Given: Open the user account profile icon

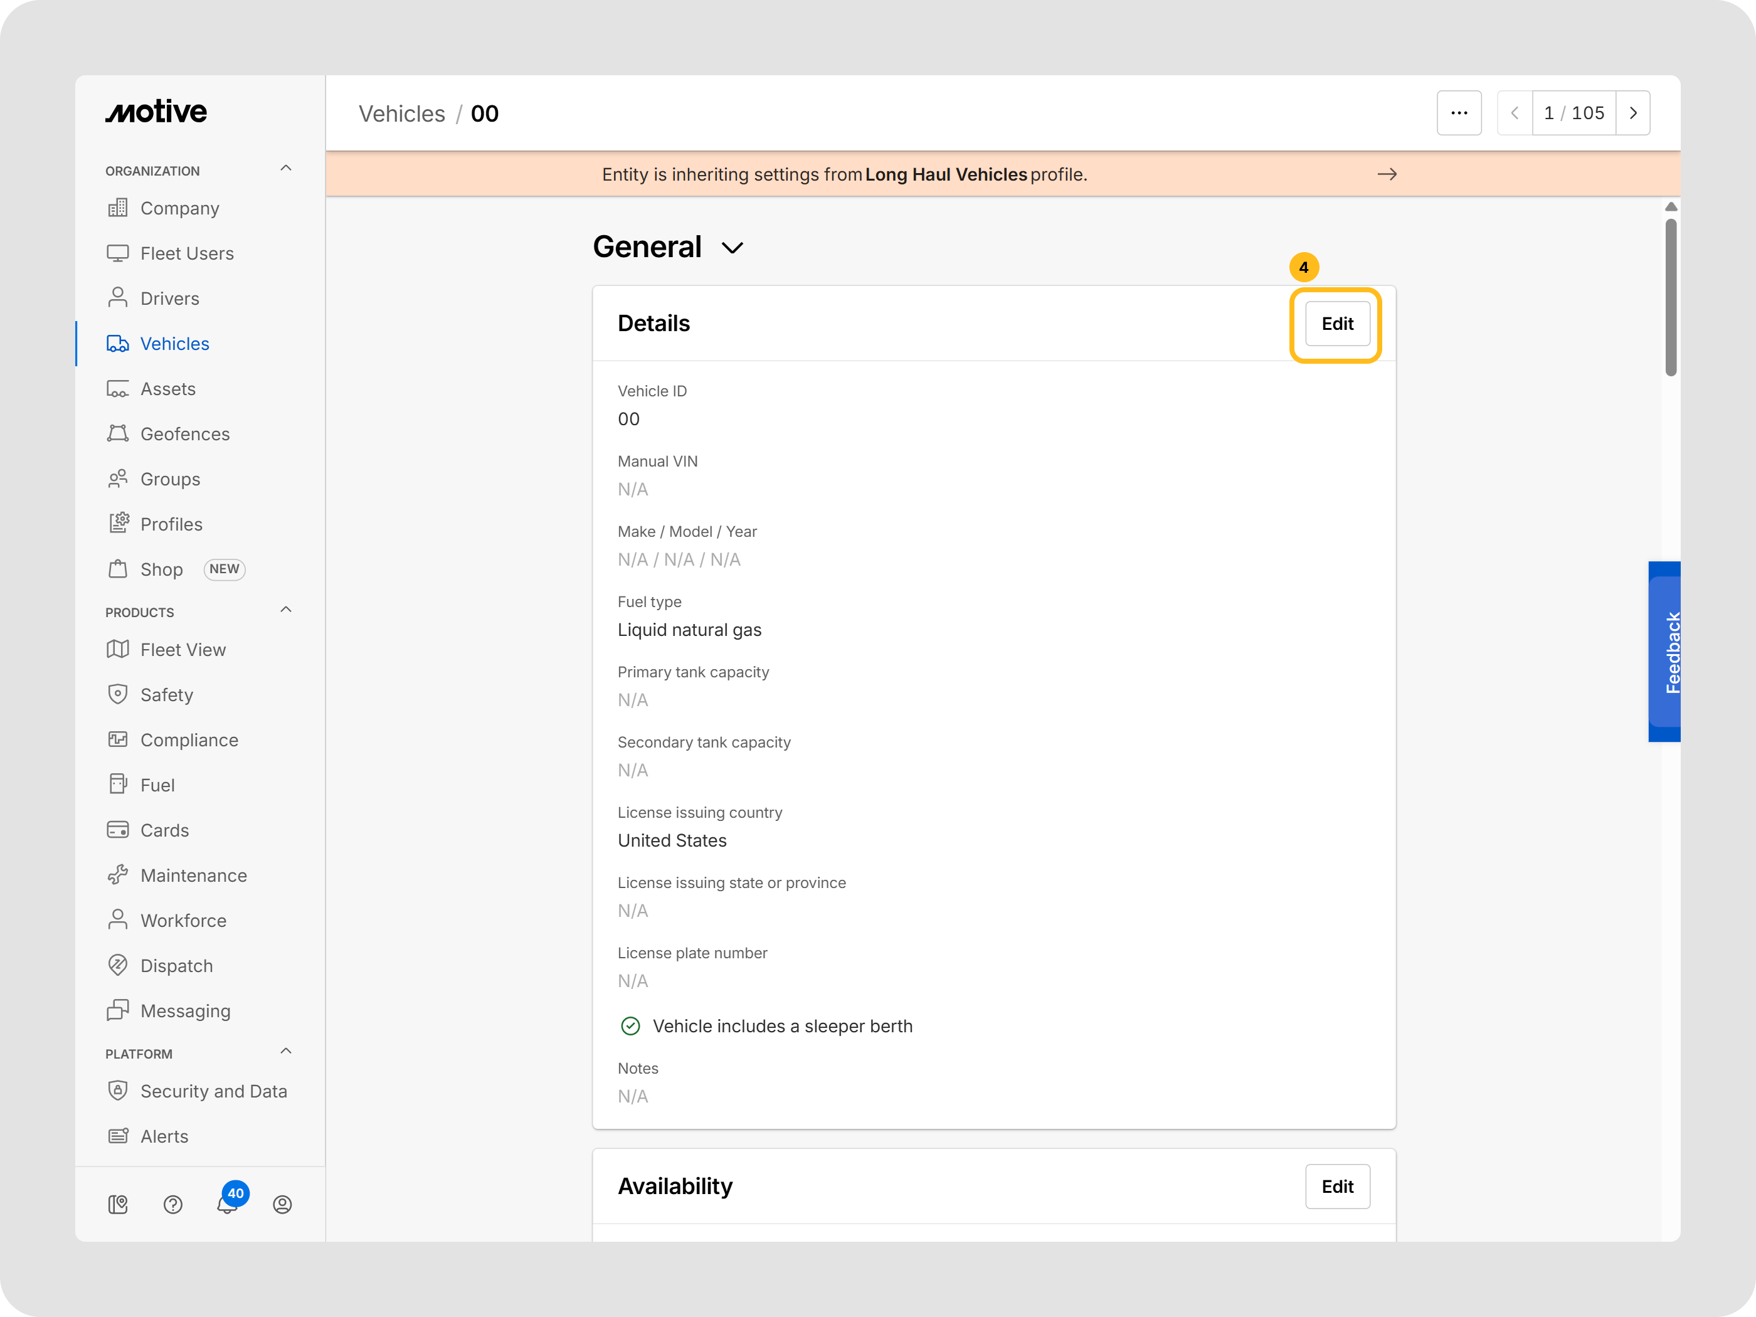Looking at the screenshot, I should 283,1204.
